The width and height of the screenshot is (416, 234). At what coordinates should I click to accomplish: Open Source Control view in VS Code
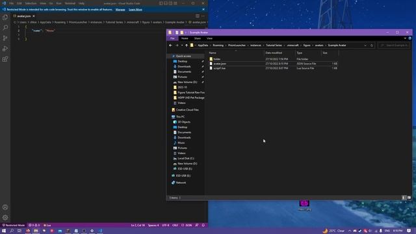pyautogui.click(x=5, y=38)
